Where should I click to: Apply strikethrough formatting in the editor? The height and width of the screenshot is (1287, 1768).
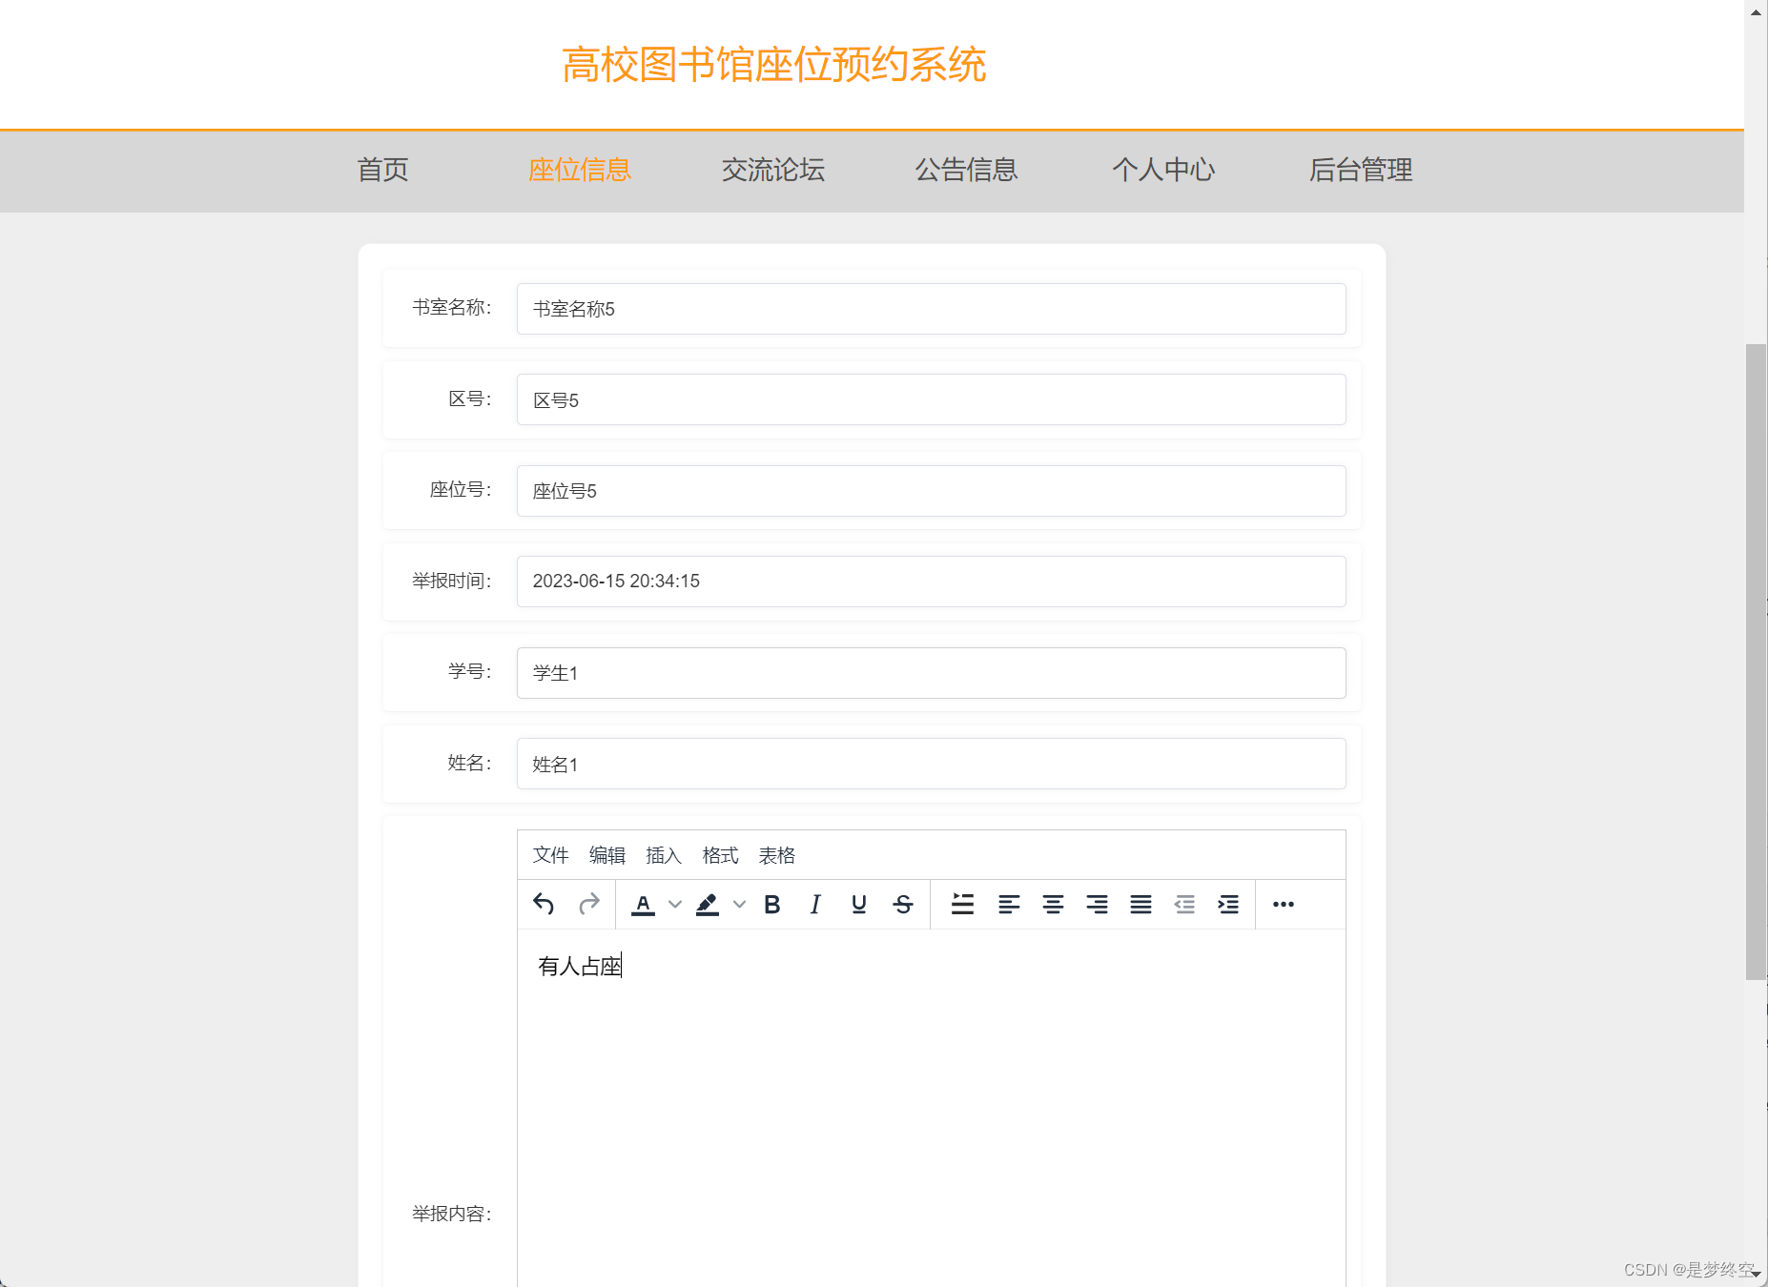[902, 904]
